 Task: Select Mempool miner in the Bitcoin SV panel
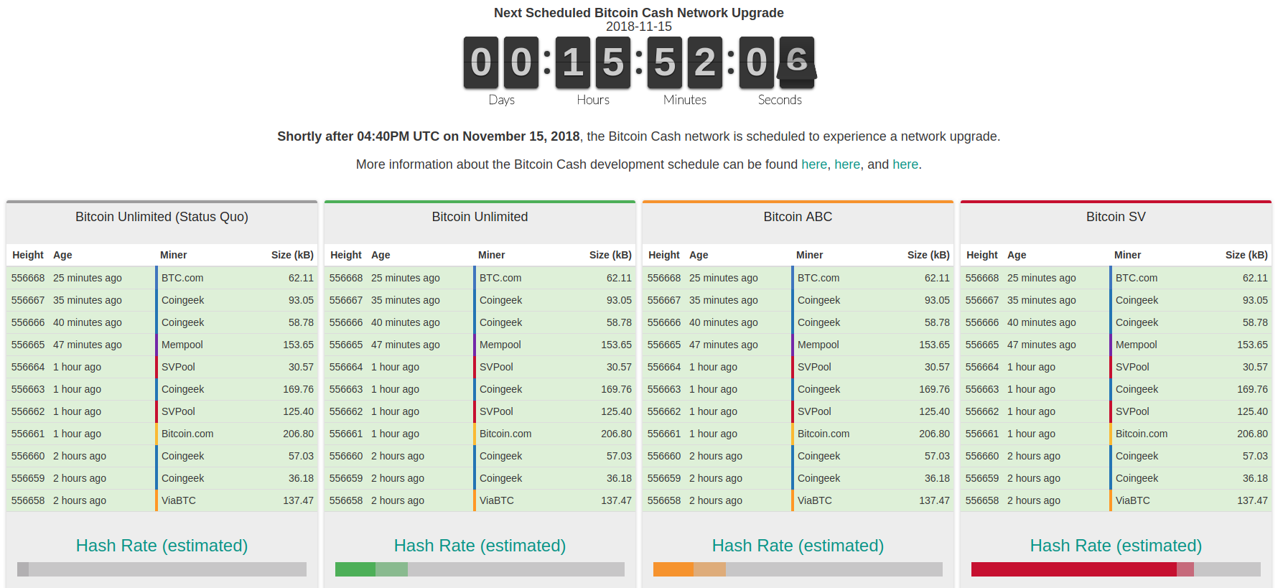(1137, 345)
